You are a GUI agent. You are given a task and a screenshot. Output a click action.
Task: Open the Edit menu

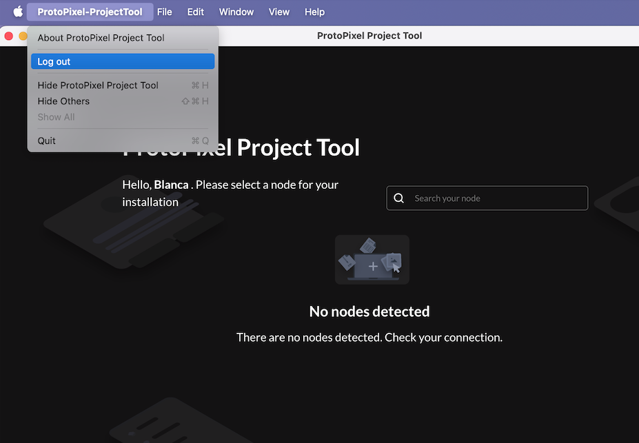click(x=196, y=12)
